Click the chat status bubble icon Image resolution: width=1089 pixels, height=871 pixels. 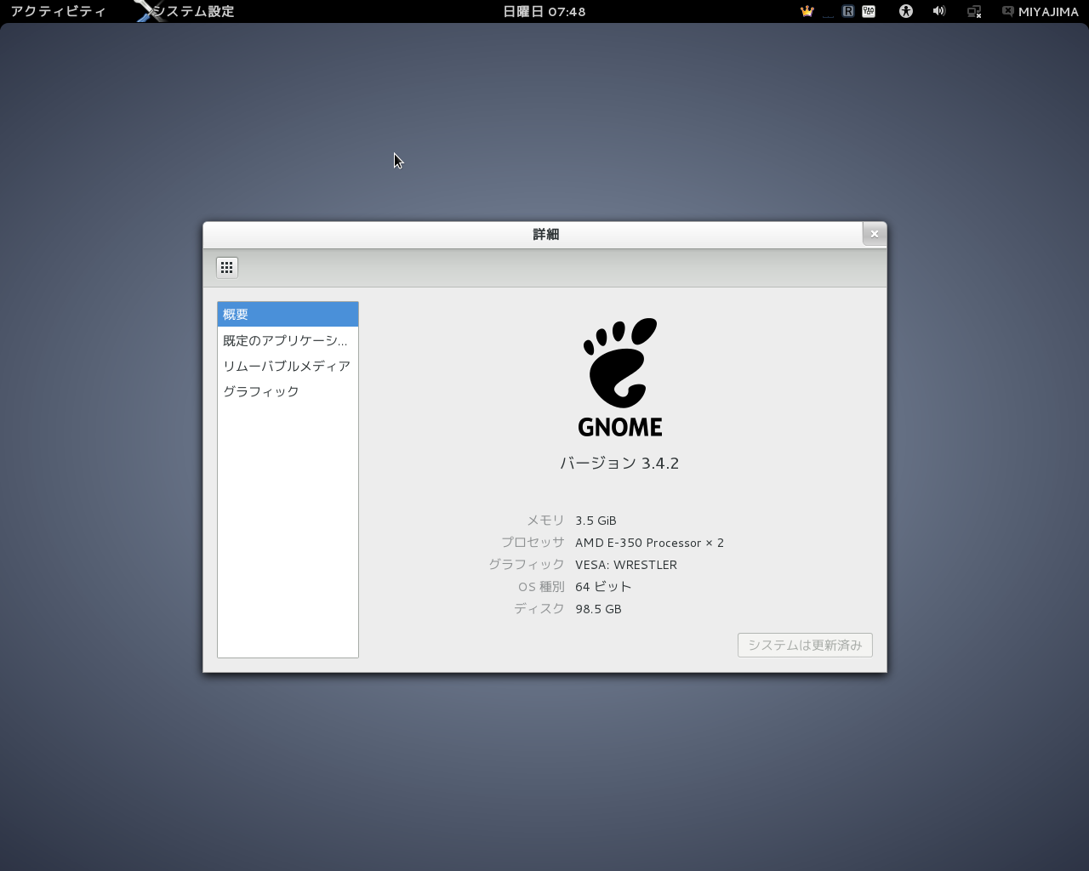point(1007,11)
